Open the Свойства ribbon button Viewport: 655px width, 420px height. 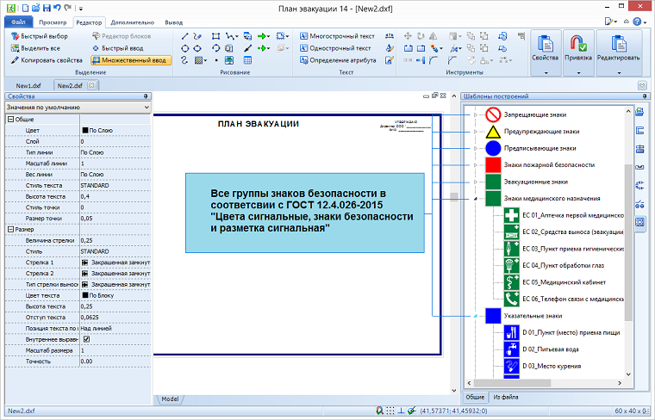[x=546, y=44]
